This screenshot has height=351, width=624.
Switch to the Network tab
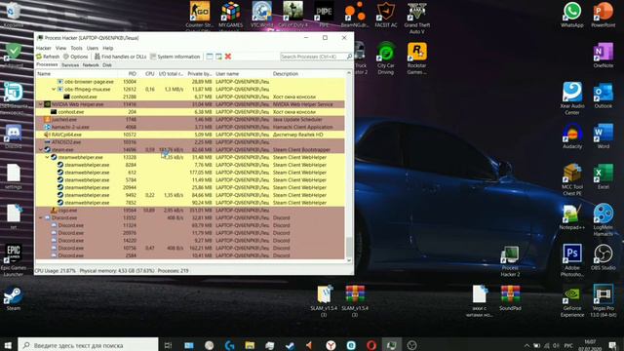91,65
